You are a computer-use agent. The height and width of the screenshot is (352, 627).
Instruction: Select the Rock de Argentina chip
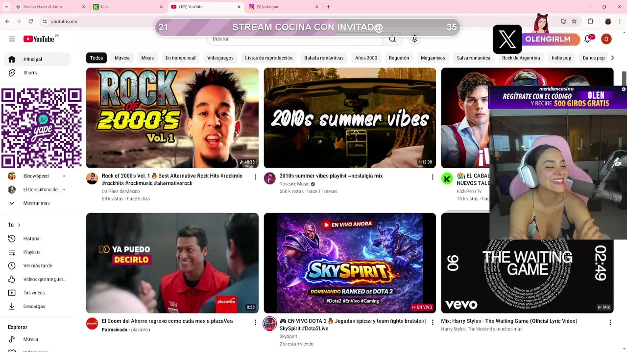[521, 58]
